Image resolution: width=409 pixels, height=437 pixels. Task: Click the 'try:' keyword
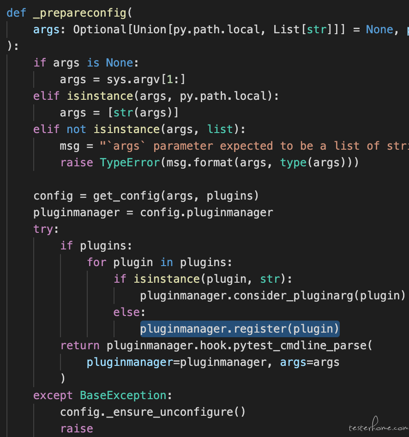pyautogui.click(x=46, y=229)
